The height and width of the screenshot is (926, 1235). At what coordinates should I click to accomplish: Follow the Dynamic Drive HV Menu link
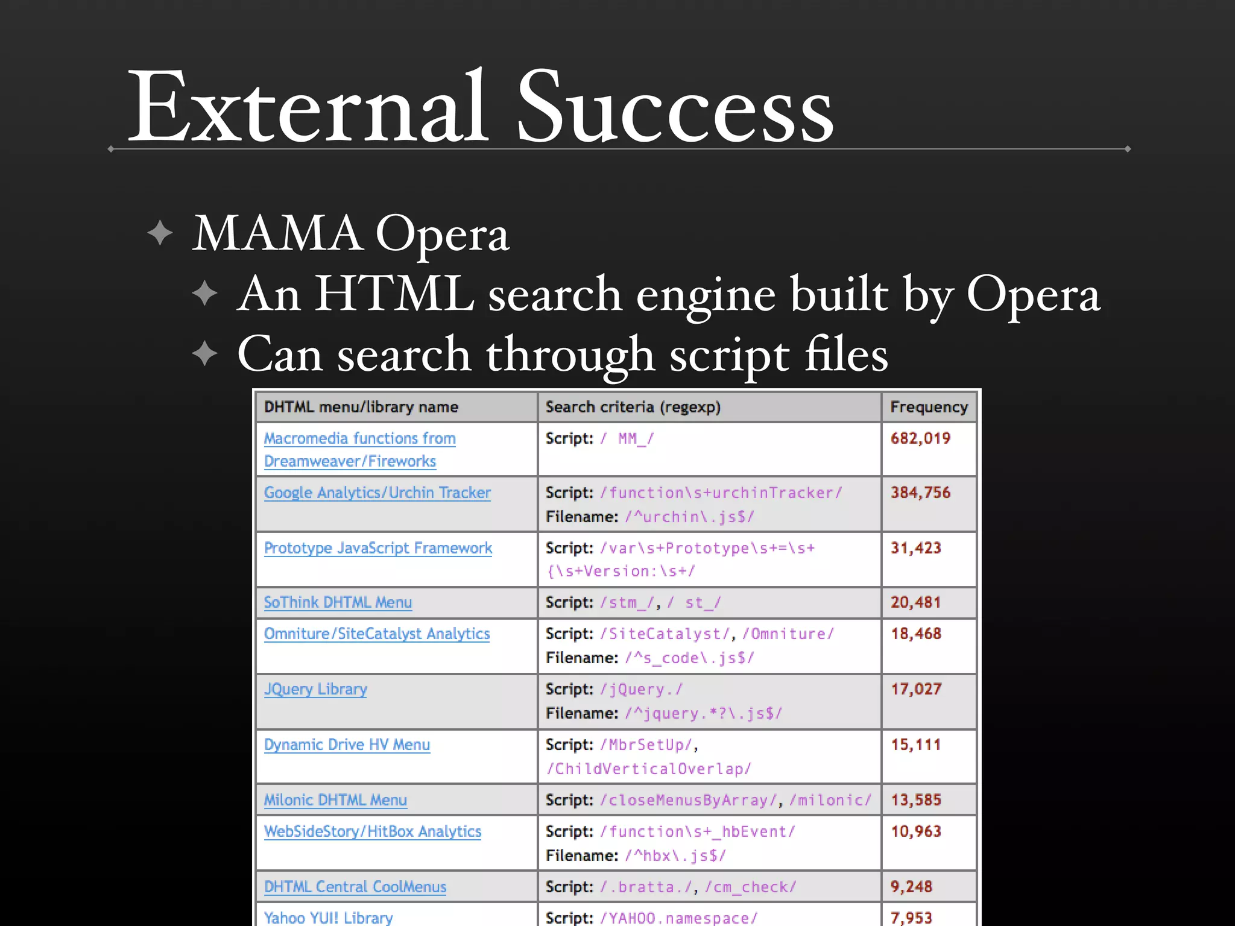347,745
